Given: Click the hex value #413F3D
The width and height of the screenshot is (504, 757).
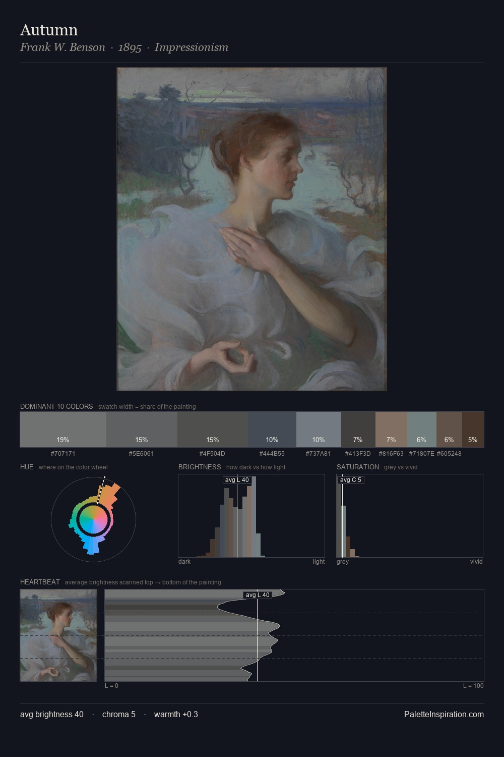Looking at the screenshot, I should [x=358, y=454].
